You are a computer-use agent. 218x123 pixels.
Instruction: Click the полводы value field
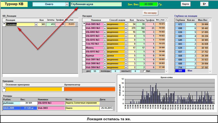[x=115, y=71]
